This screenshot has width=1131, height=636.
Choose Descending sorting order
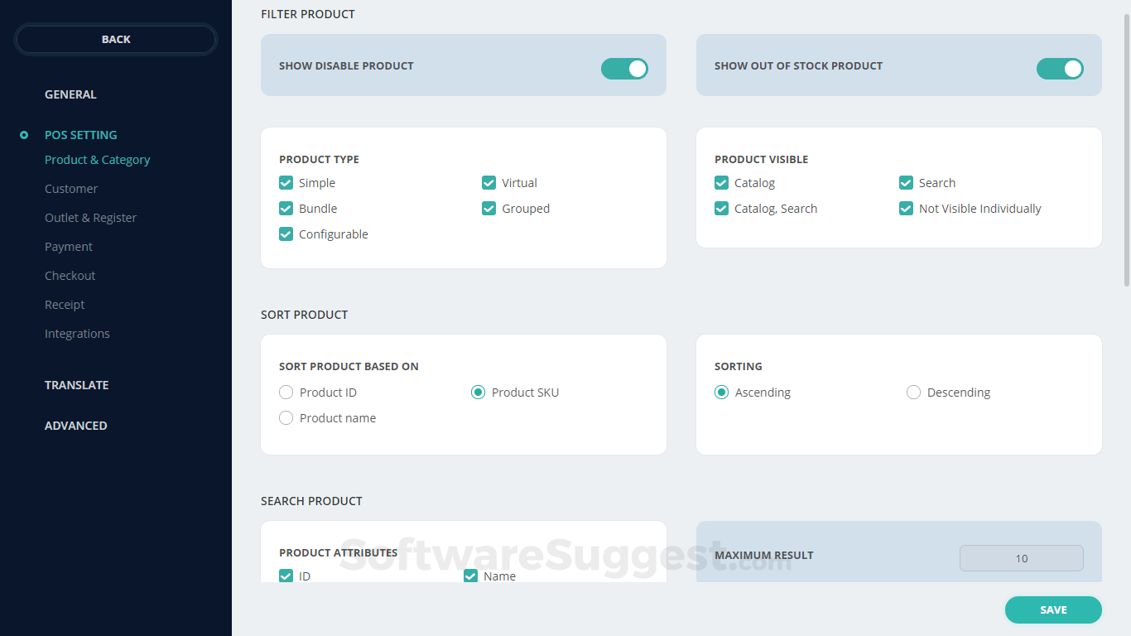point(914,393)
